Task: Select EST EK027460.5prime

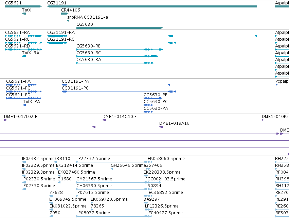Action: [76, 172]
